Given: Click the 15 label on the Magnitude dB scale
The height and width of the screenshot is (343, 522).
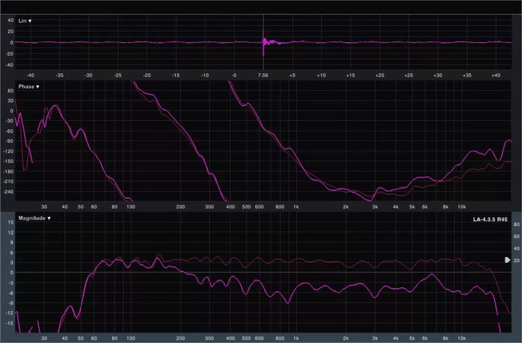Looking at the screenshot, I should [10, 222].
